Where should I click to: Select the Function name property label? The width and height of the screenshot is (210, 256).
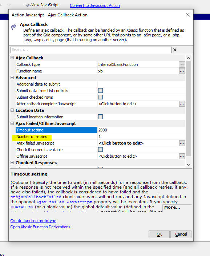(29, 71)
